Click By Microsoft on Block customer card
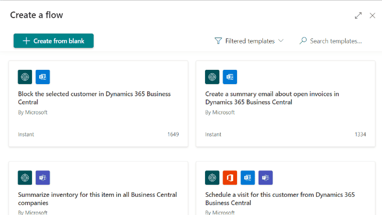 click(x=33, y=113)
